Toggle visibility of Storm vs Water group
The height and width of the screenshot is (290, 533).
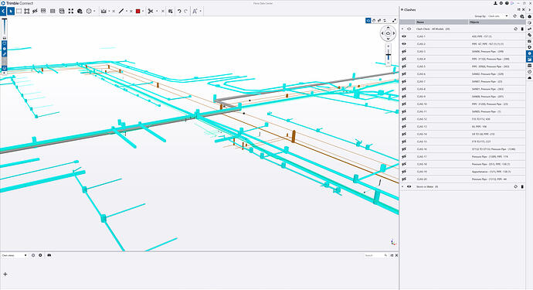coord(409,186)
